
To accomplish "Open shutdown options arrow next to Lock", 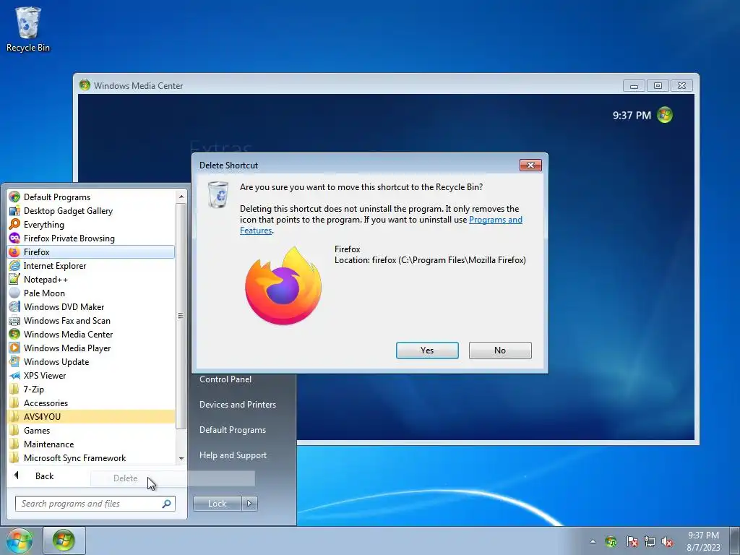I will (x=249, y=504).
